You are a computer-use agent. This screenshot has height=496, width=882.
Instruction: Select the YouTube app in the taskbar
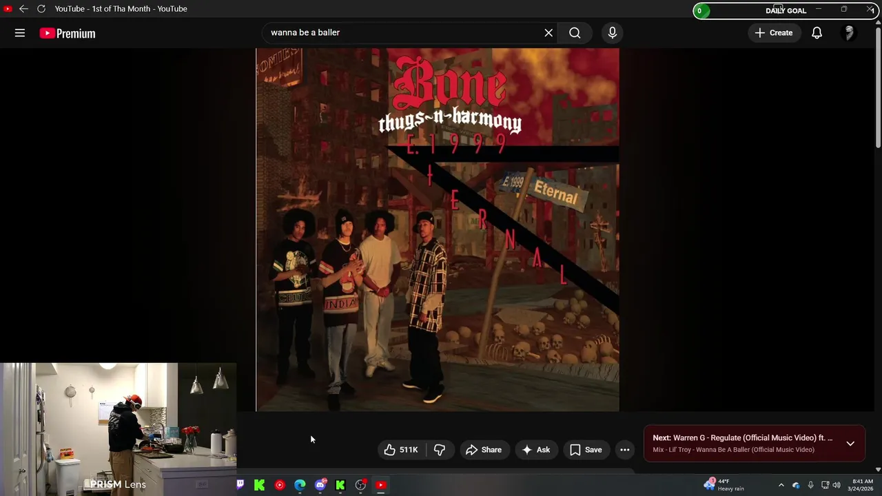click(380, 485)
